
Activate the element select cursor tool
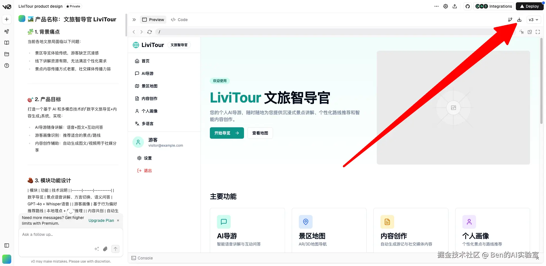(x=522, y=32)
